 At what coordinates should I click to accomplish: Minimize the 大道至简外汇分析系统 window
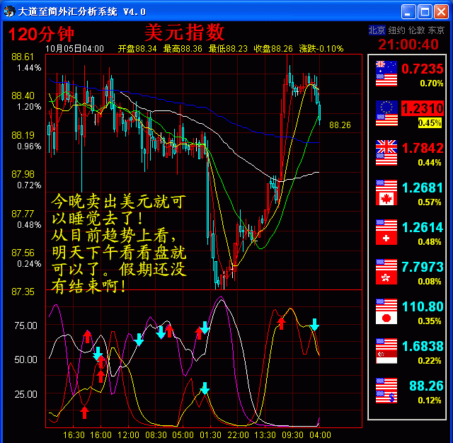point(408,12)
